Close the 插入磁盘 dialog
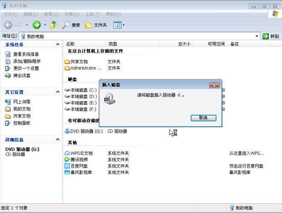 click(214, 85)
